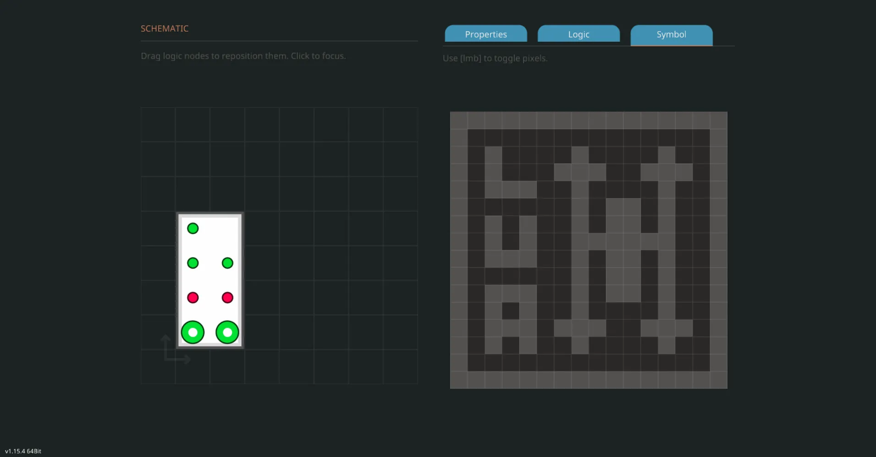Focus the bottom-right large green node
This screenshot has width=876, height=457.
coord(227,332)
